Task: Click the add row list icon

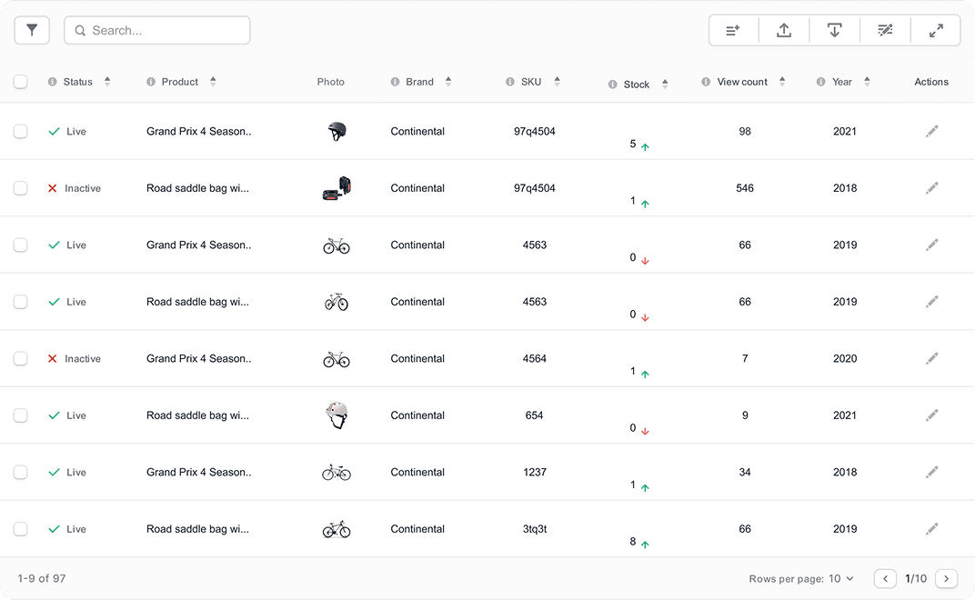Action: 733,30
